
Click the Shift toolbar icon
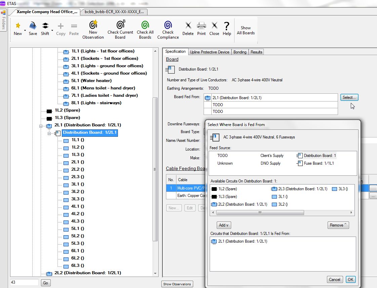click(45, 26)
